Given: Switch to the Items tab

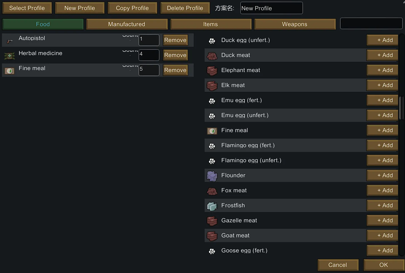Looking at the screenshot, I should tap(211, 24).
